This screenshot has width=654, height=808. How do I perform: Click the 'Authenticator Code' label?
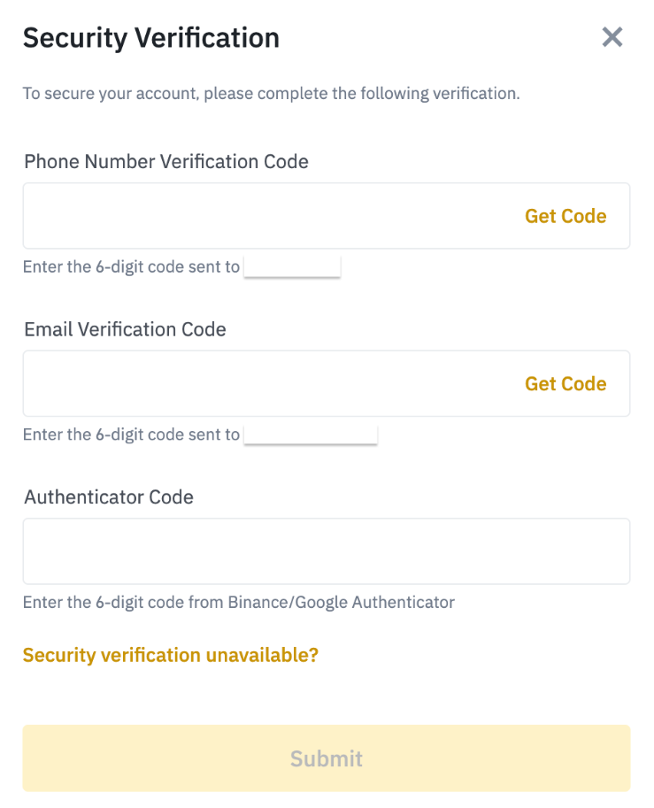109,496
